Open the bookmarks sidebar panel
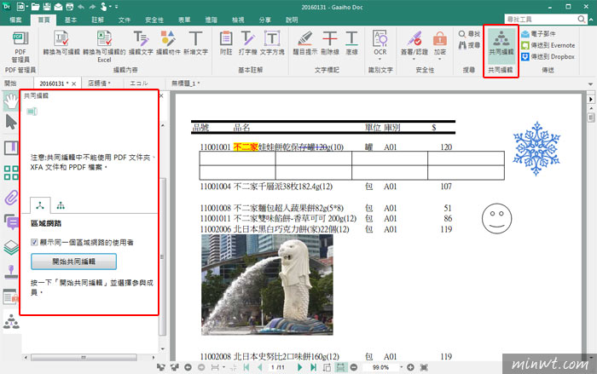 [11, 147]
